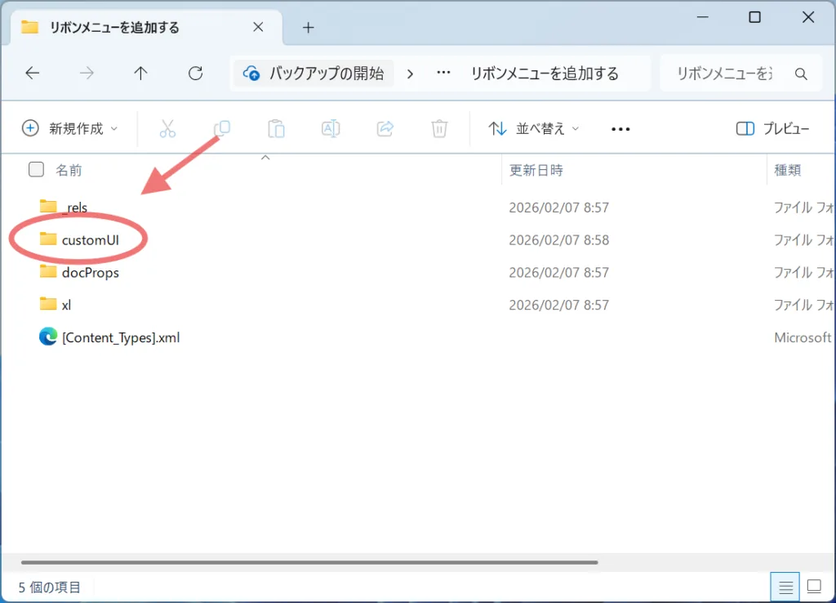Expand the 並べ替え sort dropdown
The width and height of the screenshot is (836, 603).
click(x=534, y=128)
